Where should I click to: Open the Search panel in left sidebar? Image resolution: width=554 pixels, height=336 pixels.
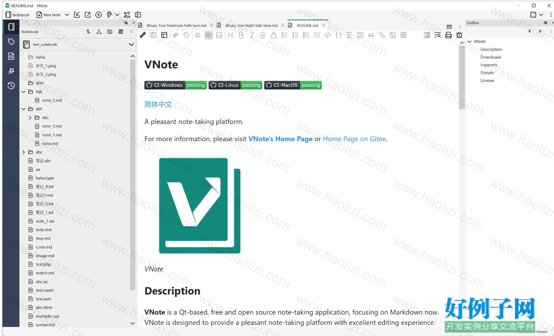click(x=11, y=56)
